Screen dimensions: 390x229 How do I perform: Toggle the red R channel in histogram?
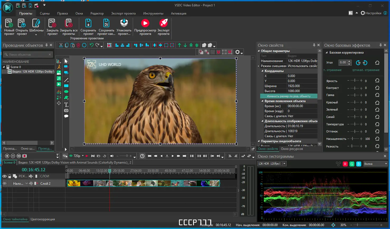(345, 164)
